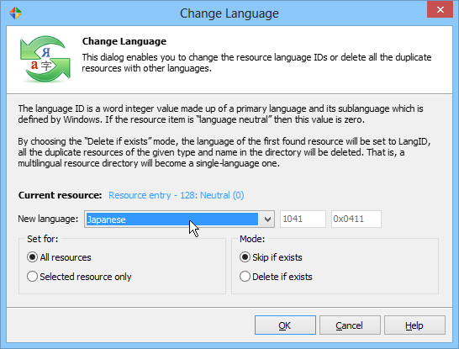Click the Resource entry - 128: Neutral (0) link

pos(177,195)
